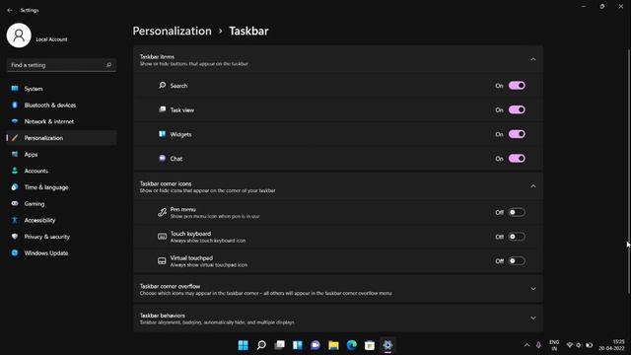Click the Local Account name text
The width and height of the screenshot is (631, 355).
point(51,39)
